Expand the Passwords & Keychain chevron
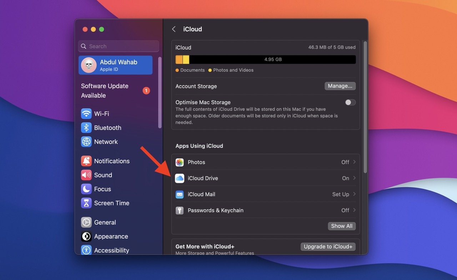 coord(354,210)
